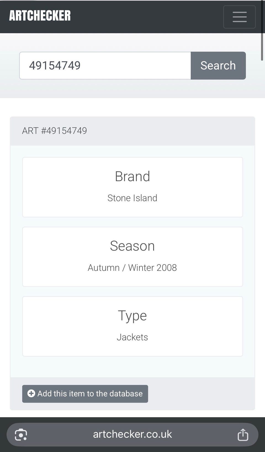
Task: Tap the share icon in browser bar
Action: tap(243, 435)
